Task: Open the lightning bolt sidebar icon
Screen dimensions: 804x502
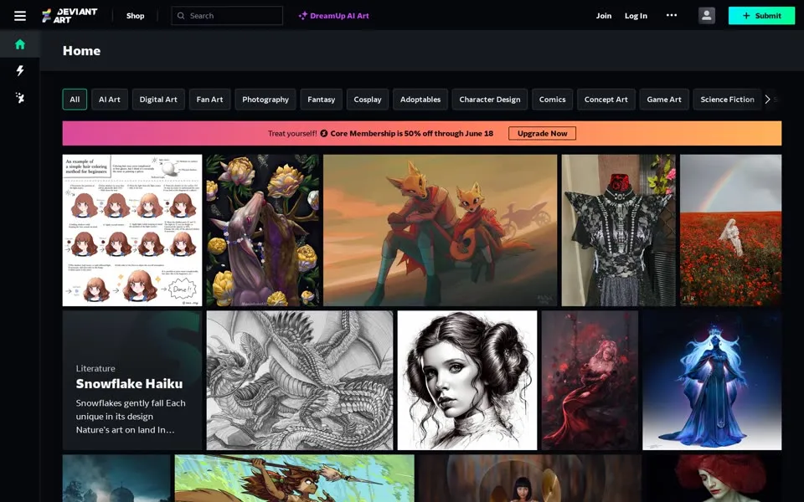Action: (20, 70)
